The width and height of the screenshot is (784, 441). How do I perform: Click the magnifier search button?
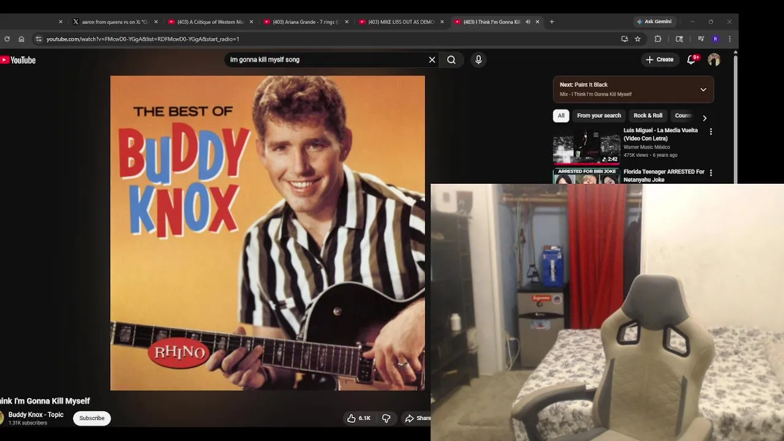coord(451,60)
